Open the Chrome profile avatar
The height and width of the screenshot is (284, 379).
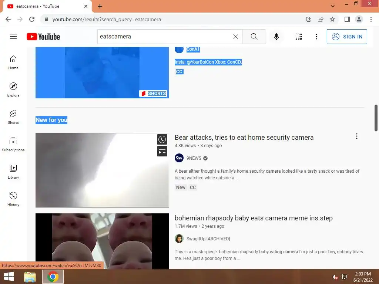359,19
